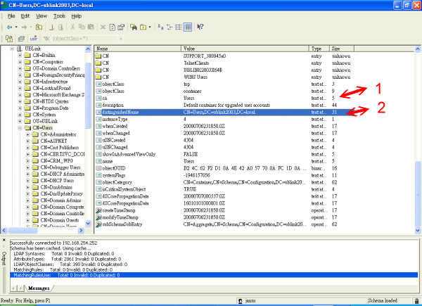Viewport: 422px width, 306px height.
Task: Select CN=Infrastructure in the tree
Action: click(50, 82)
